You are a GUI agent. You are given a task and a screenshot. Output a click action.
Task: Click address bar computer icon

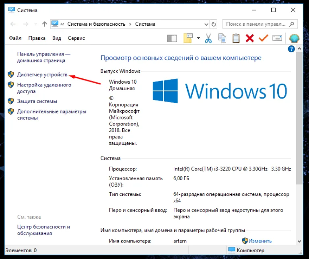55,24
